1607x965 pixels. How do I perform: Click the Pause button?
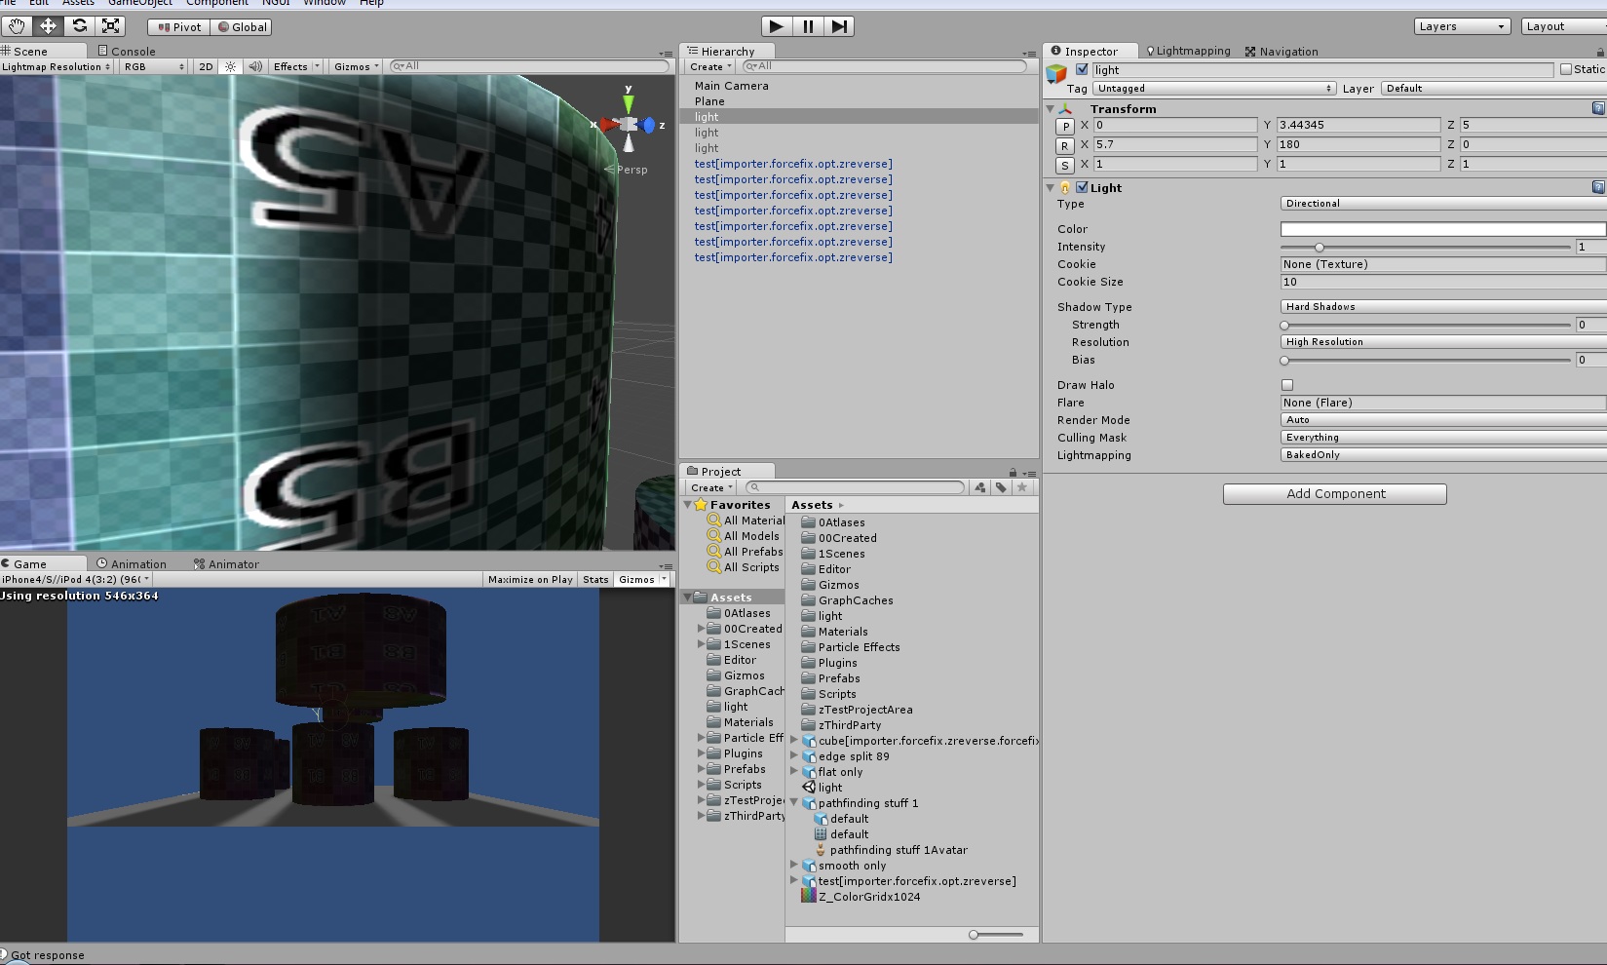coord(808,26)
